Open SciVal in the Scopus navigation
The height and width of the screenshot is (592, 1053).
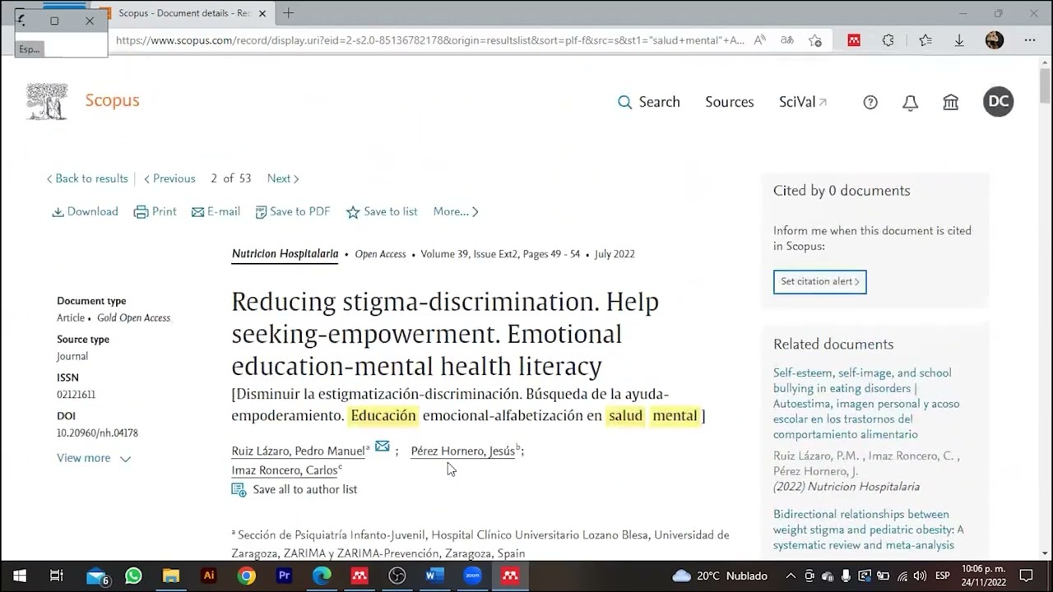[x=803, y=102]
